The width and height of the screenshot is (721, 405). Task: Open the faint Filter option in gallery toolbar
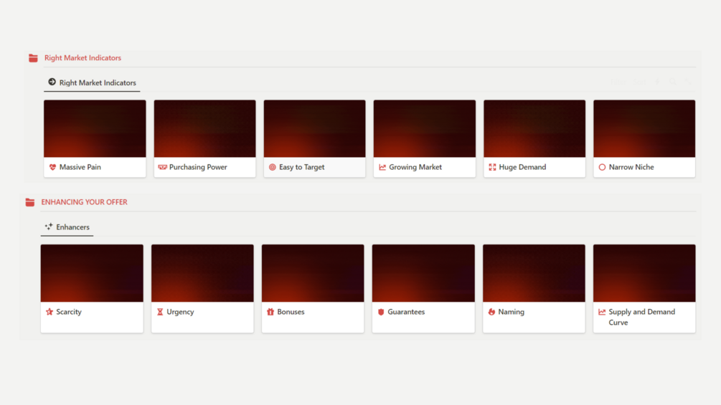point(618,82)
